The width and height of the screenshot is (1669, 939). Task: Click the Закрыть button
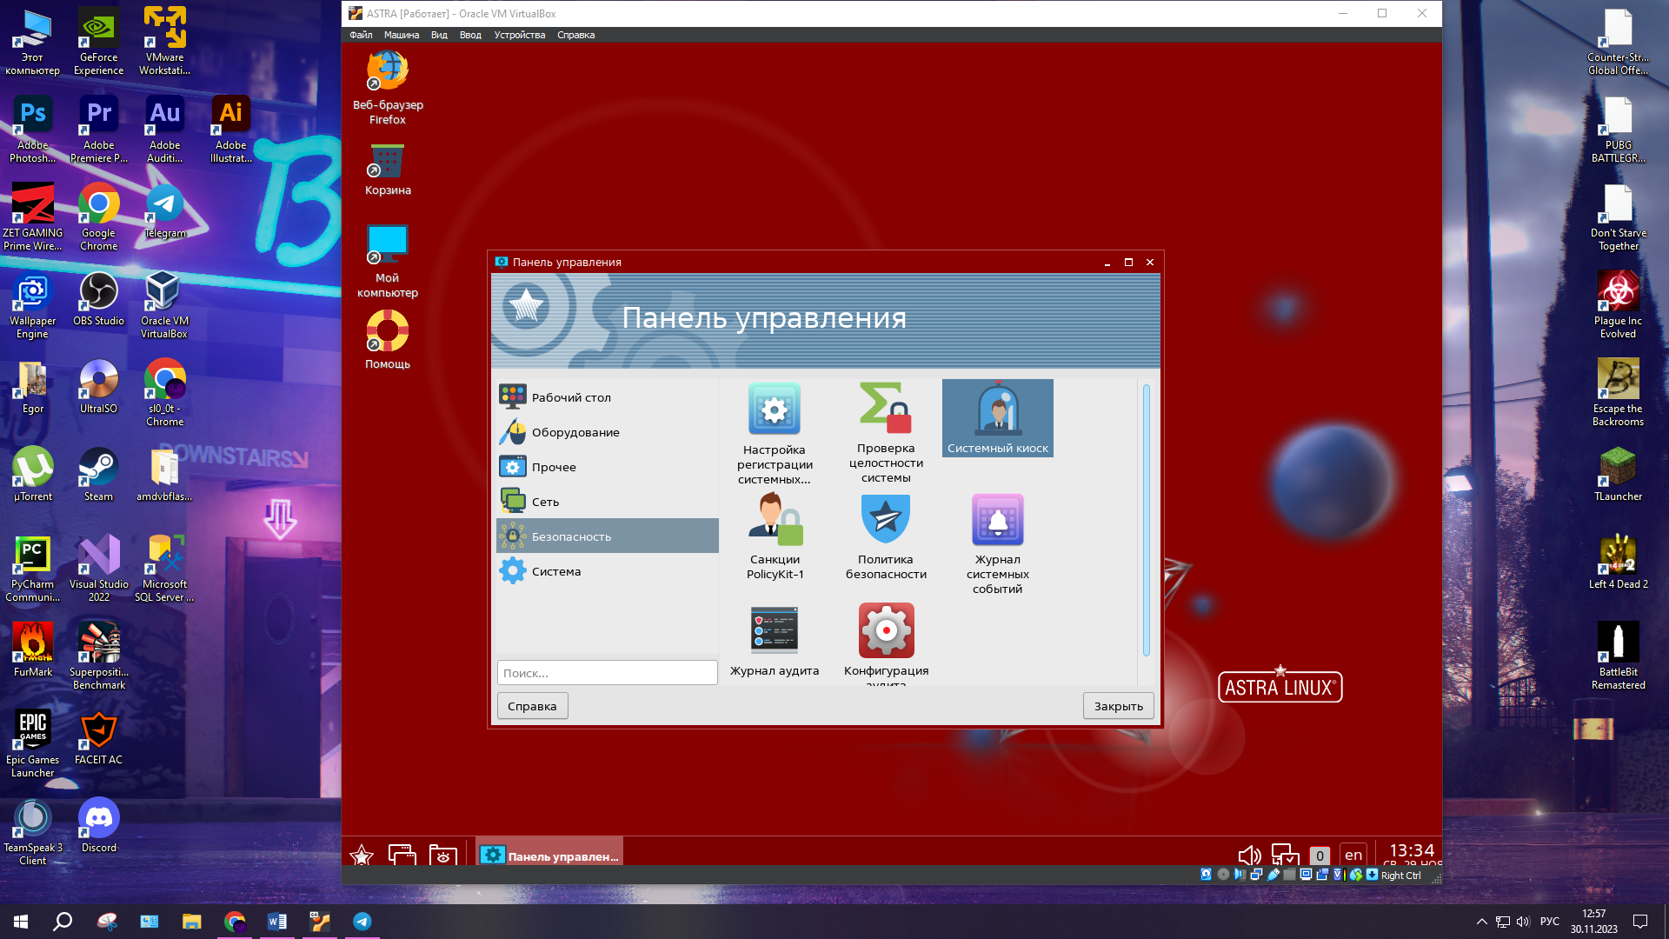point(1118,706)
